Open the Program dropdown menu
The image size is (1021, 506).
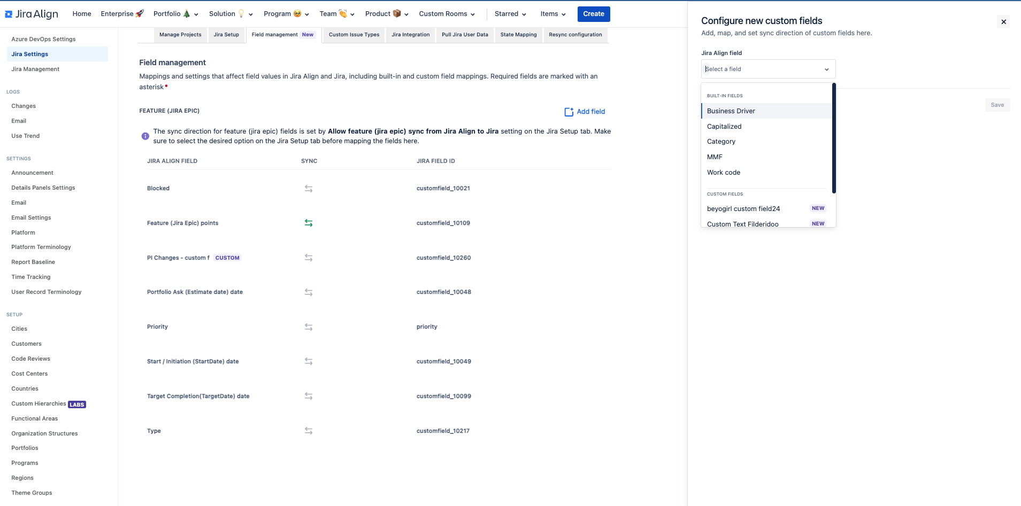pos(286,14)
